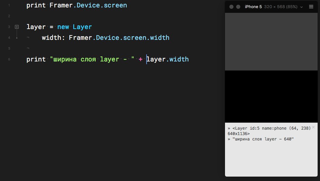Place cursor on empty line 2
The width and height of the screenshot is (320, 181).
point(102,16)
